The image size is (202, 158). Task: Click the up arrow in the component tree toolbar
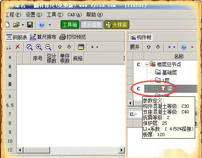click(x=149, y=47)
